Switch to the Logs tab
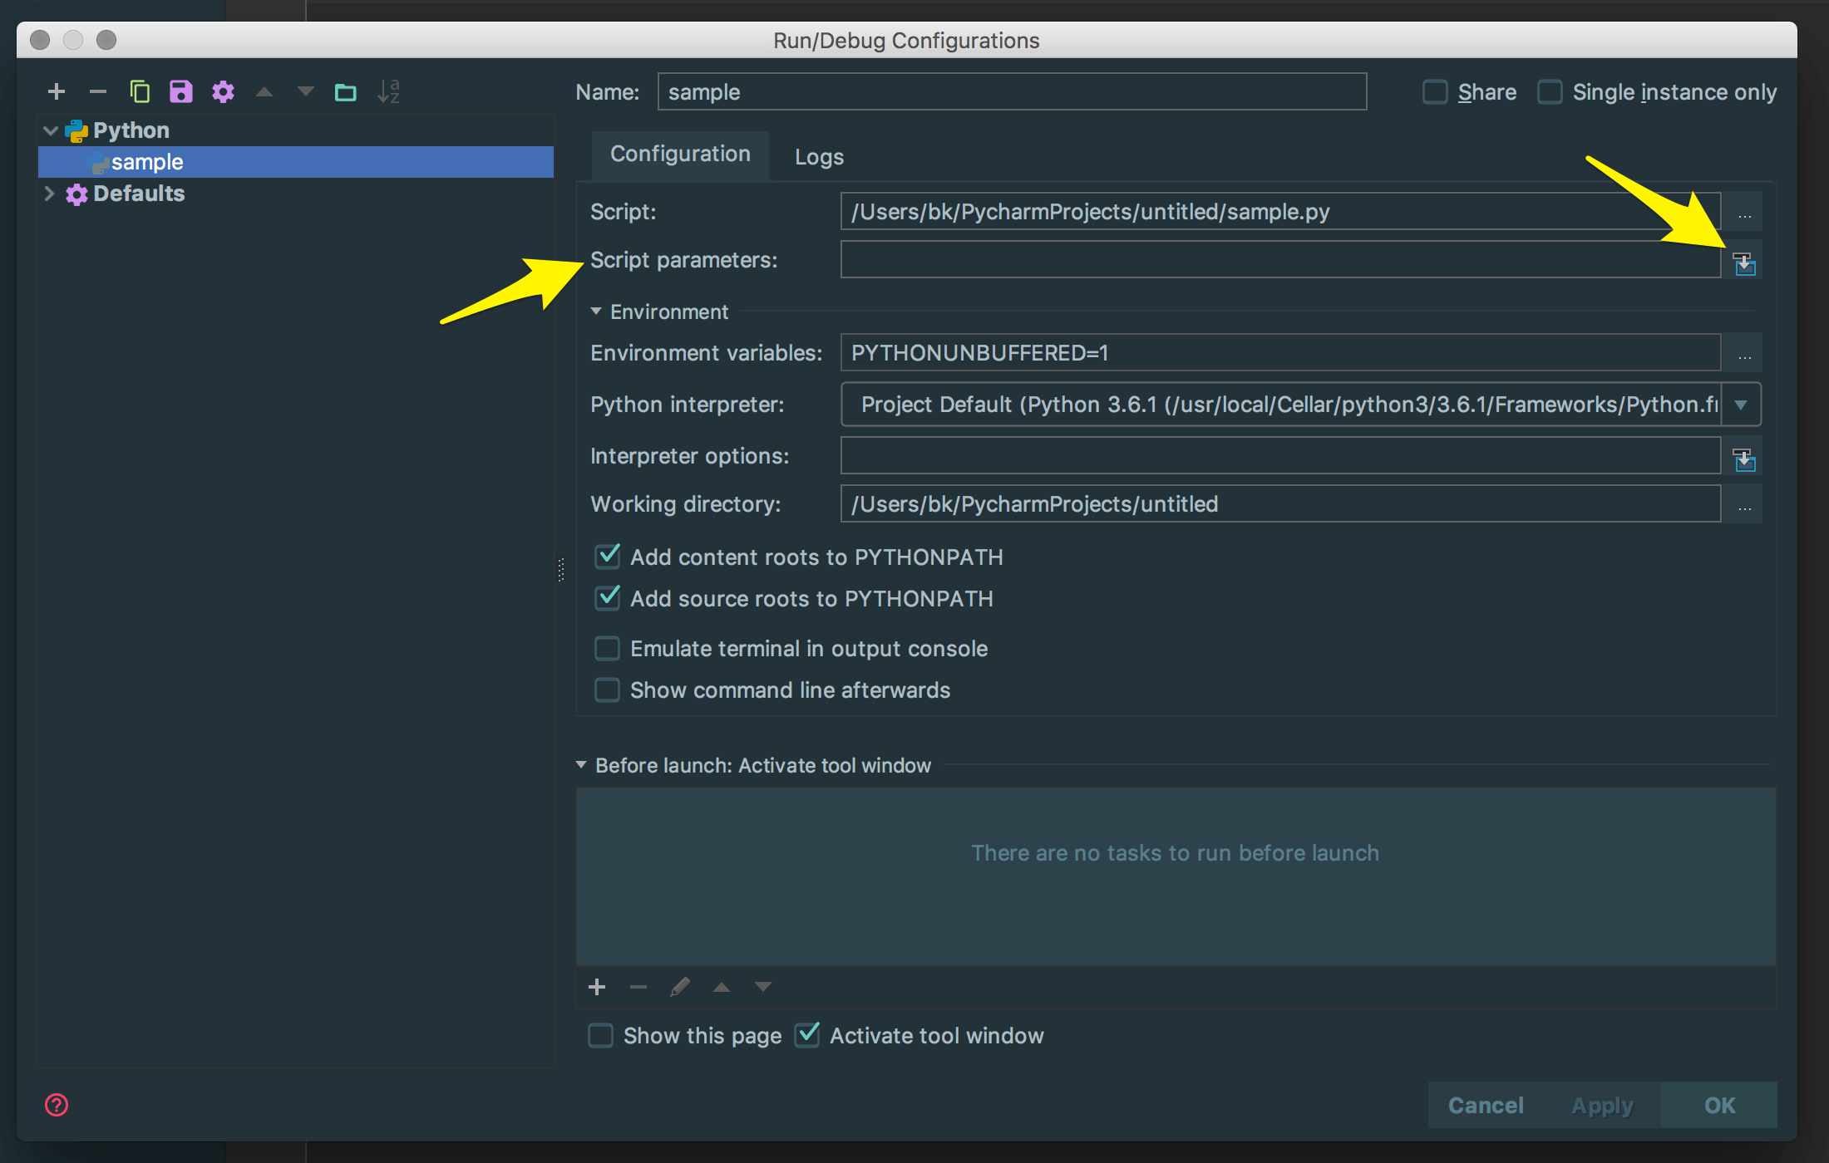1829x1163 pixels. click(x=819, y=157)
